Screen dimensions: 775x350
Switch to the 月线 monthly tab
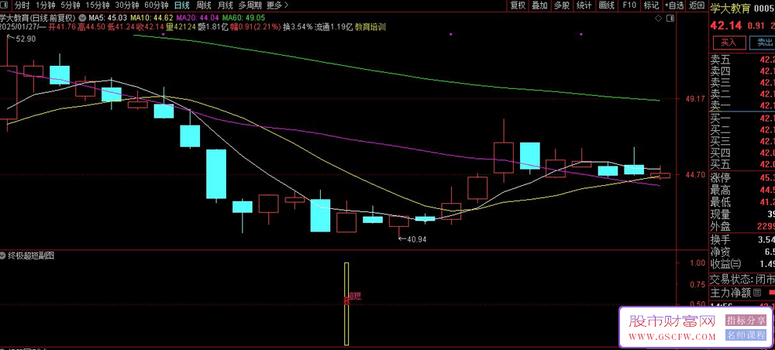[x=226, y=6]
